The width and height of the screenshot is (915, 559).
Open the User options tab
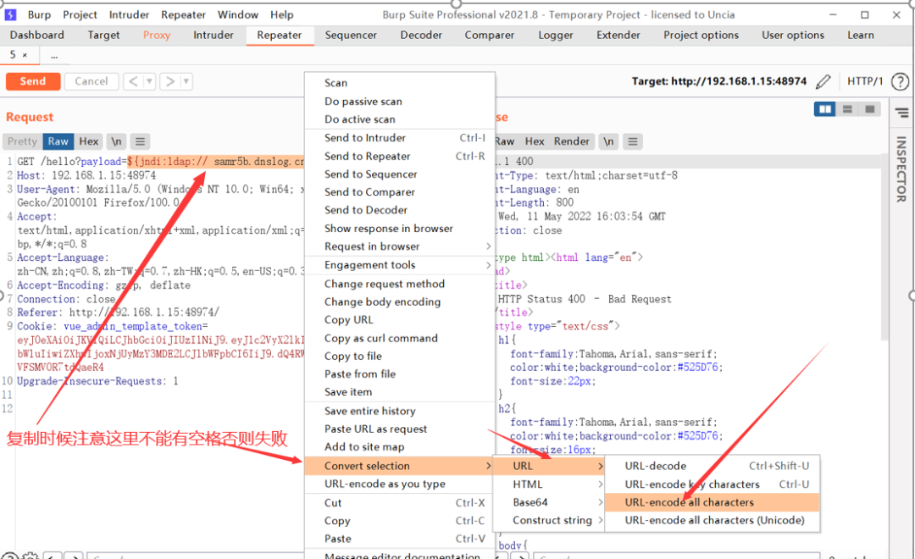tap(792, 35)
